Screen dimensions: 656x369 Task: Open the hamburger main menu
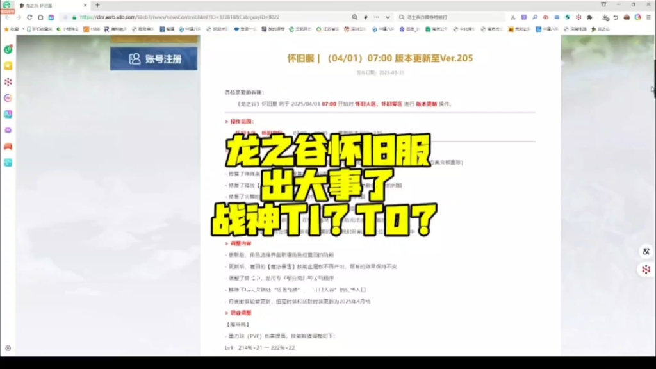pyautogui.click(x=648, y=17)
